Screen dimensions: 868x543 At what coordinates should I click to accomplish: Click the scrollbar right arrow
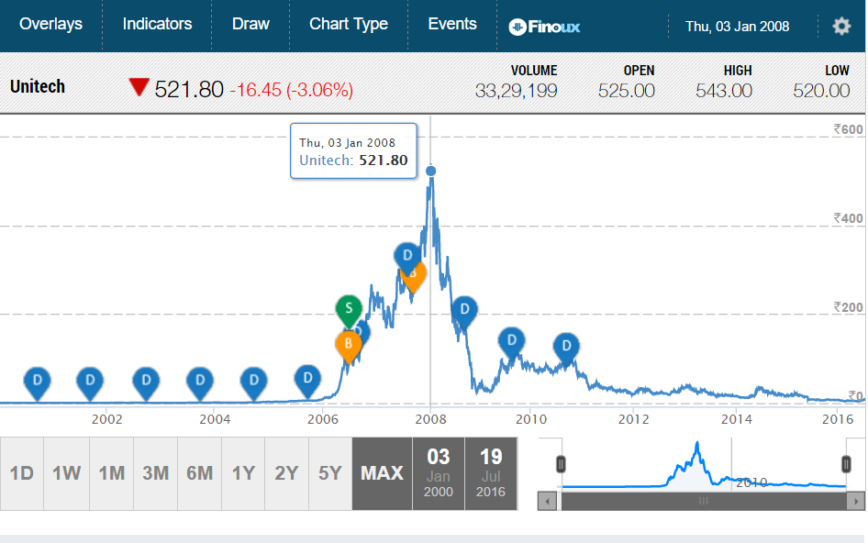857,501
